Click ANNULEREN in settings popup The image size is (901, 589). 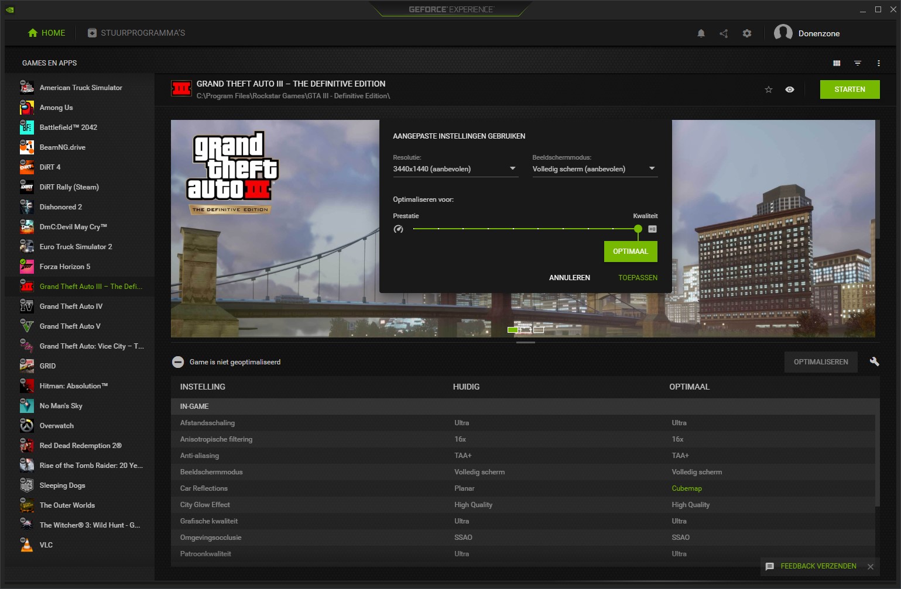(x=570, y=278)
